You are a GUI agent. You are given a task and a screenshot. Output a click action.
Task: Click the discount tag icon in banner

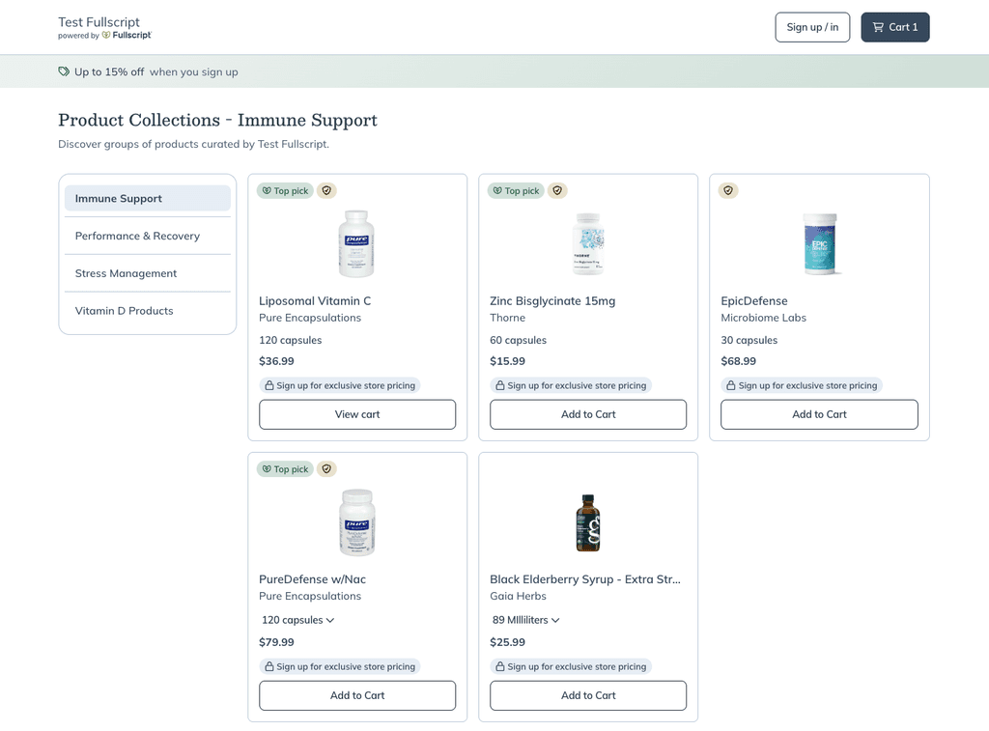pyautogui.click(x=64, y=71)
